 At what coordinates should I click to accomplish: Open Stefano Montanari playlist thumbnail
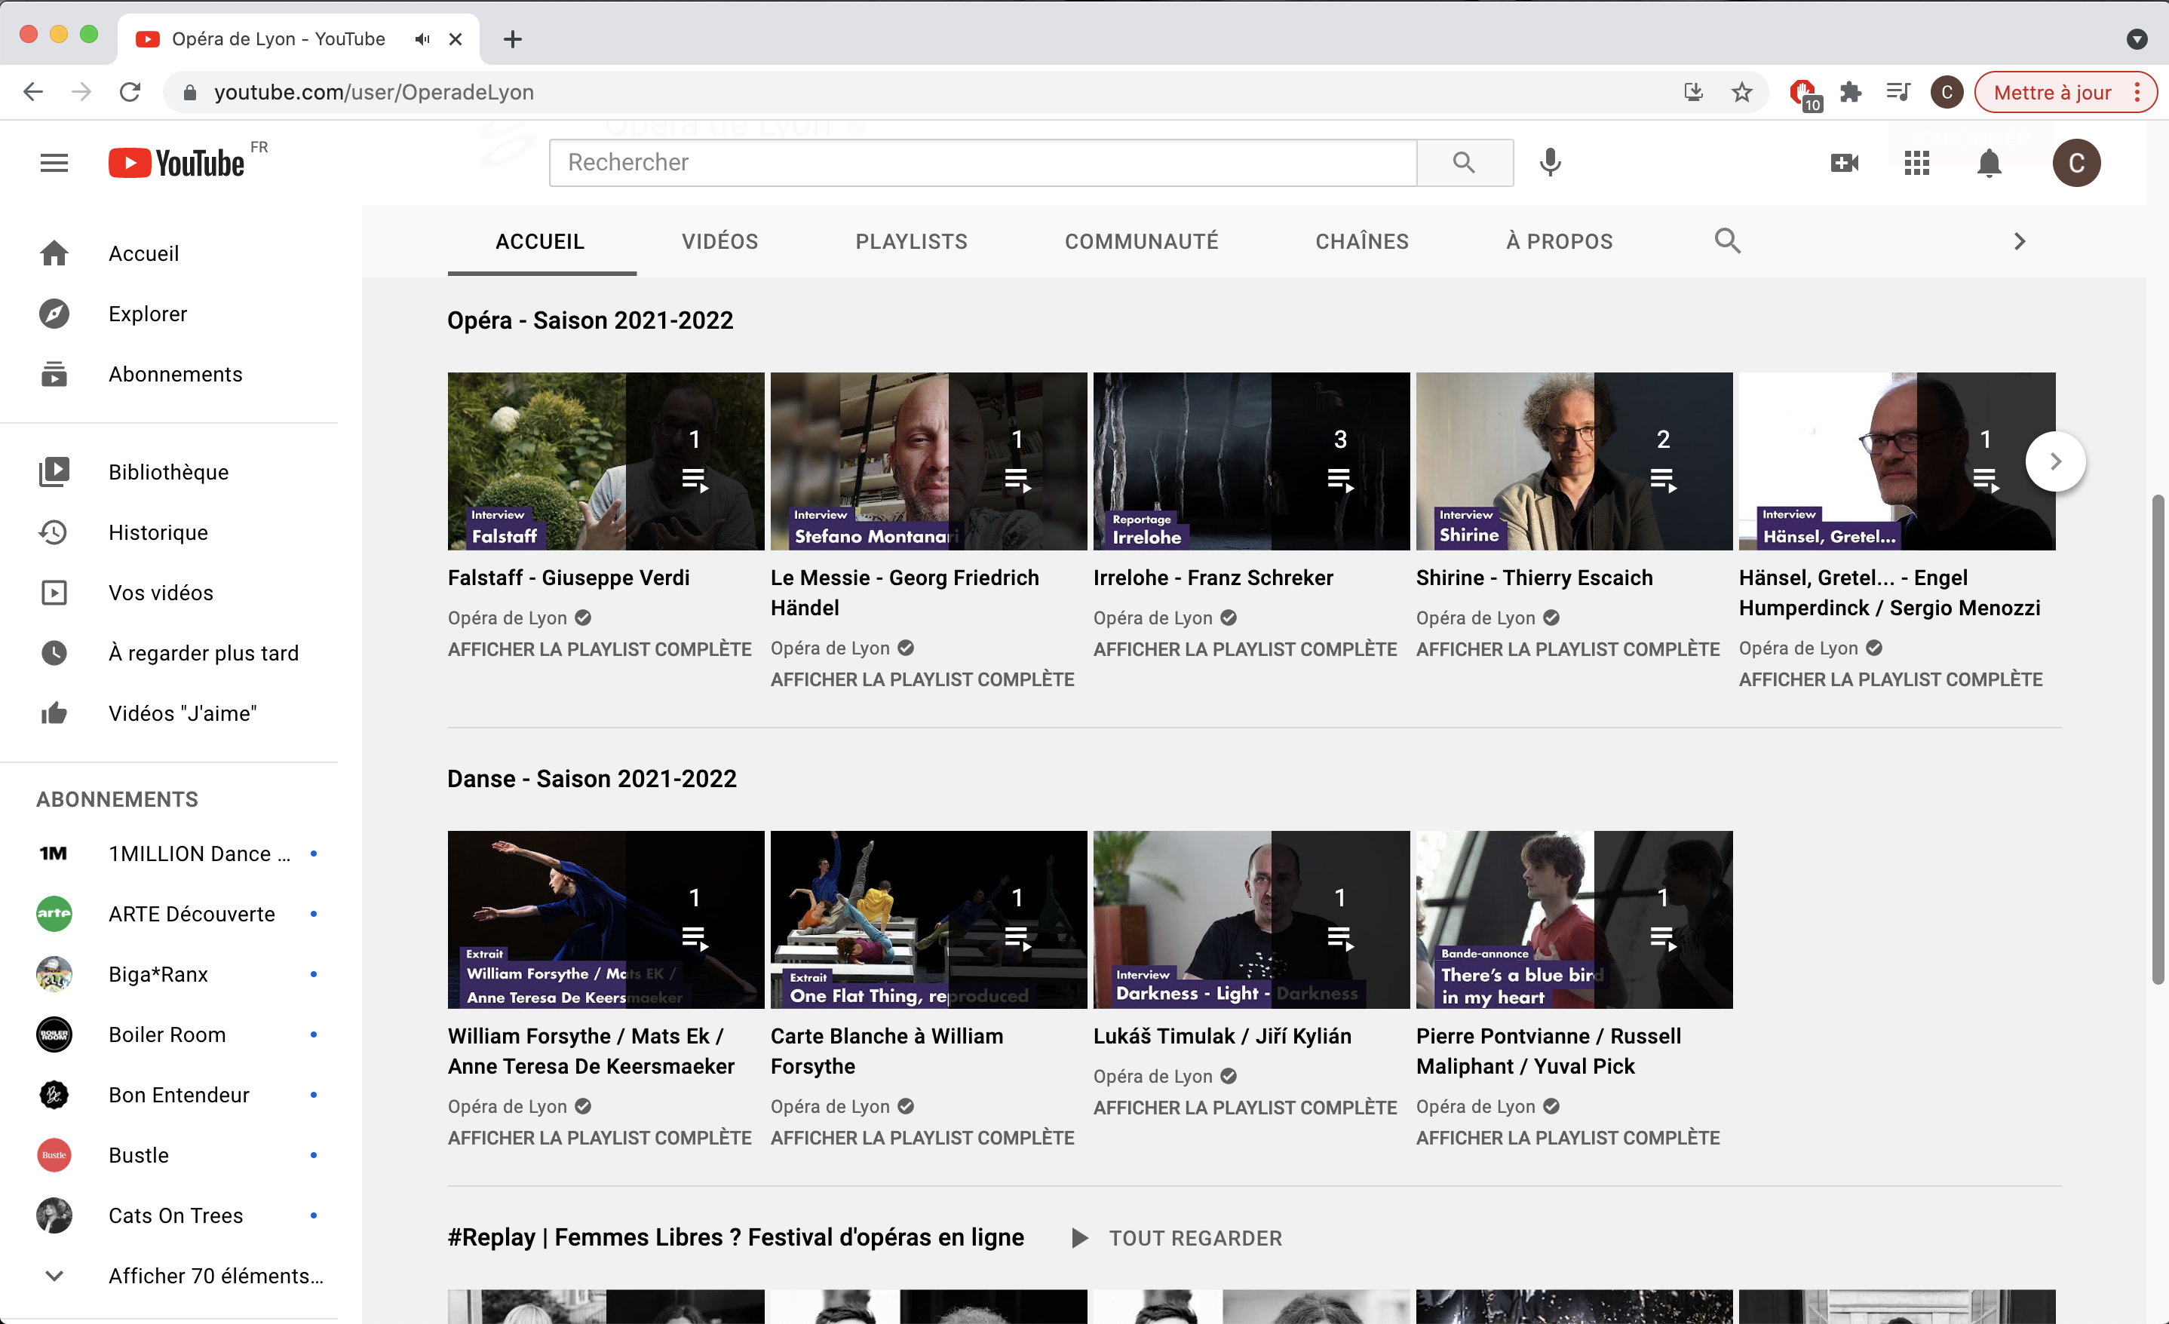[x=928, y=461]
